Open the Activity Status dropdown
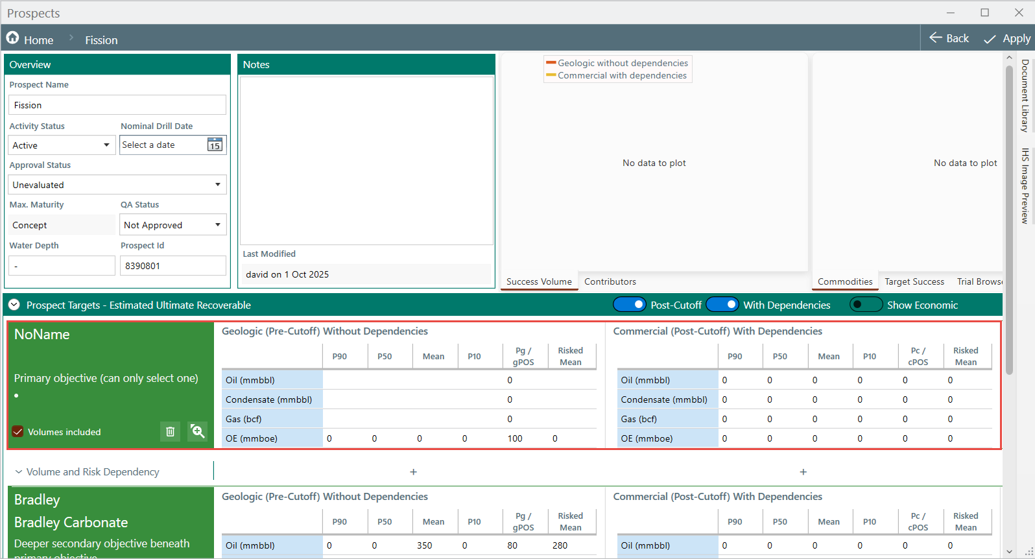Image resolution: width=1035 pixels, height=559 pixels. coord(62,145)
